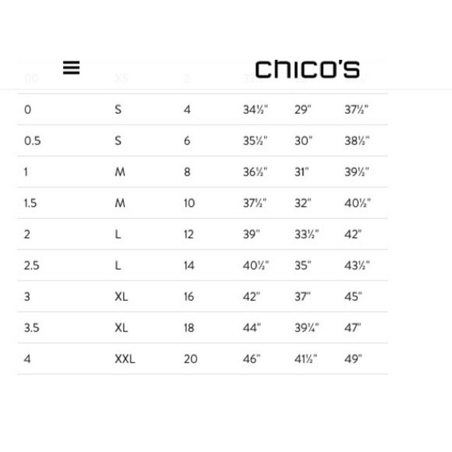Select numeric size 12 cell

[x=188, y=235]
